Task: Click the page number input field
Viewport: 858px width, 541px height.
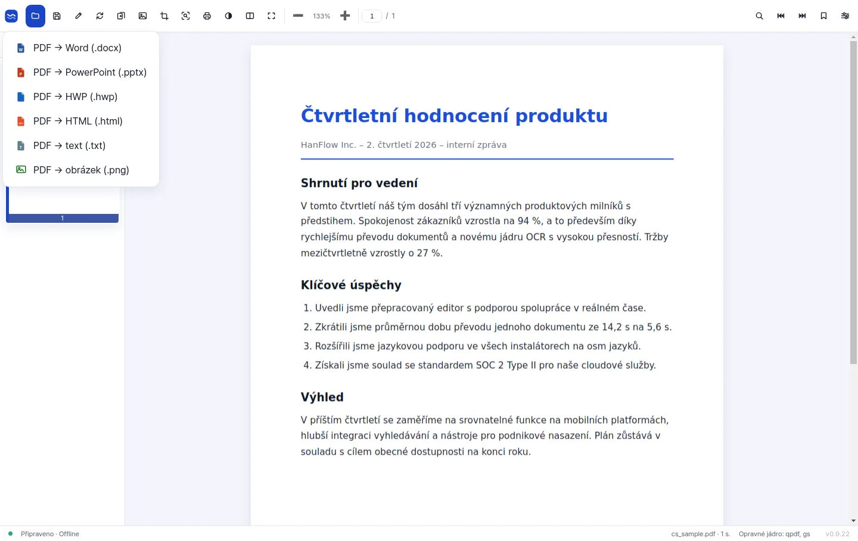Action: (372, 16)
